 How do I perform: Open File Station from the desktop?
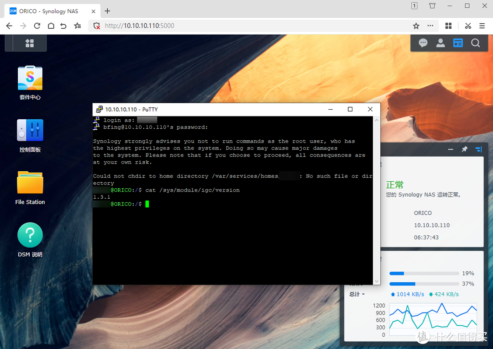click(x=30, y=183)
